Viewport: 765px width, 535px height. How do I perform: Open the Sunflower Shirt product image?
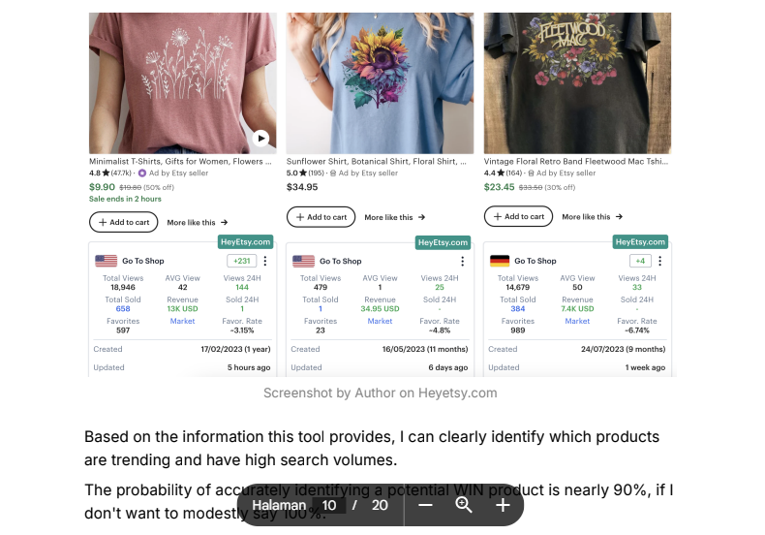[380, 82]
